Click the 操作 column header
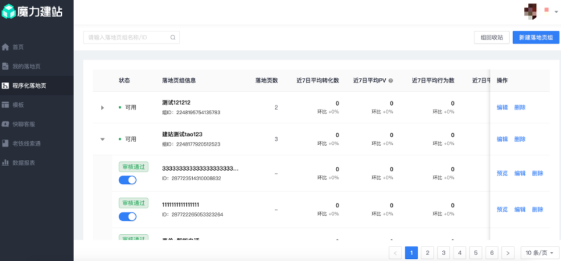Screen dimensions: 561x261 (x=502, y=81)
